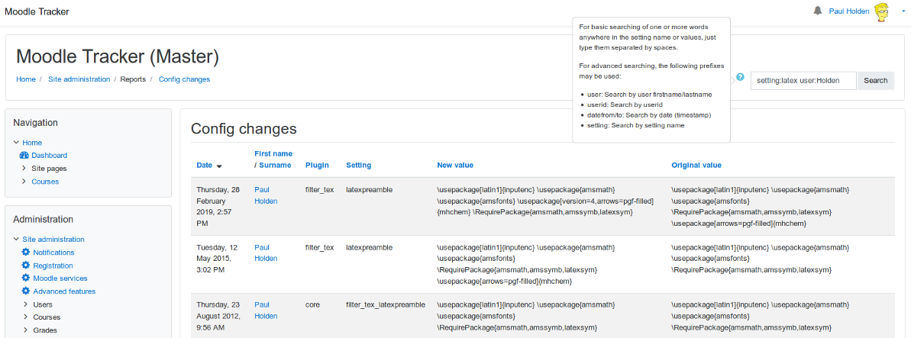Viewport: 911px width, 338px height.
Task: Click the gear icon beside Advanced features
Action: [25, 291]
